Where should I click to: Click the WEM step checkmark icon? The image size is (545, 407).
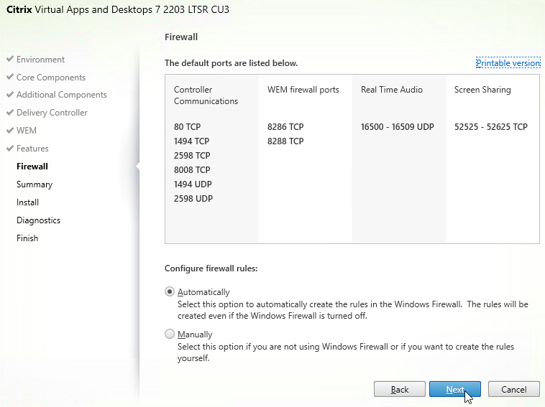[x=10, y=131]
